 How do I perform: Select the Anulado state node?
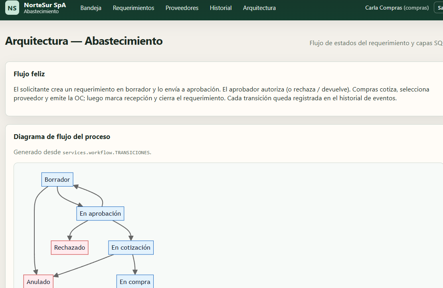click(38, 282)
